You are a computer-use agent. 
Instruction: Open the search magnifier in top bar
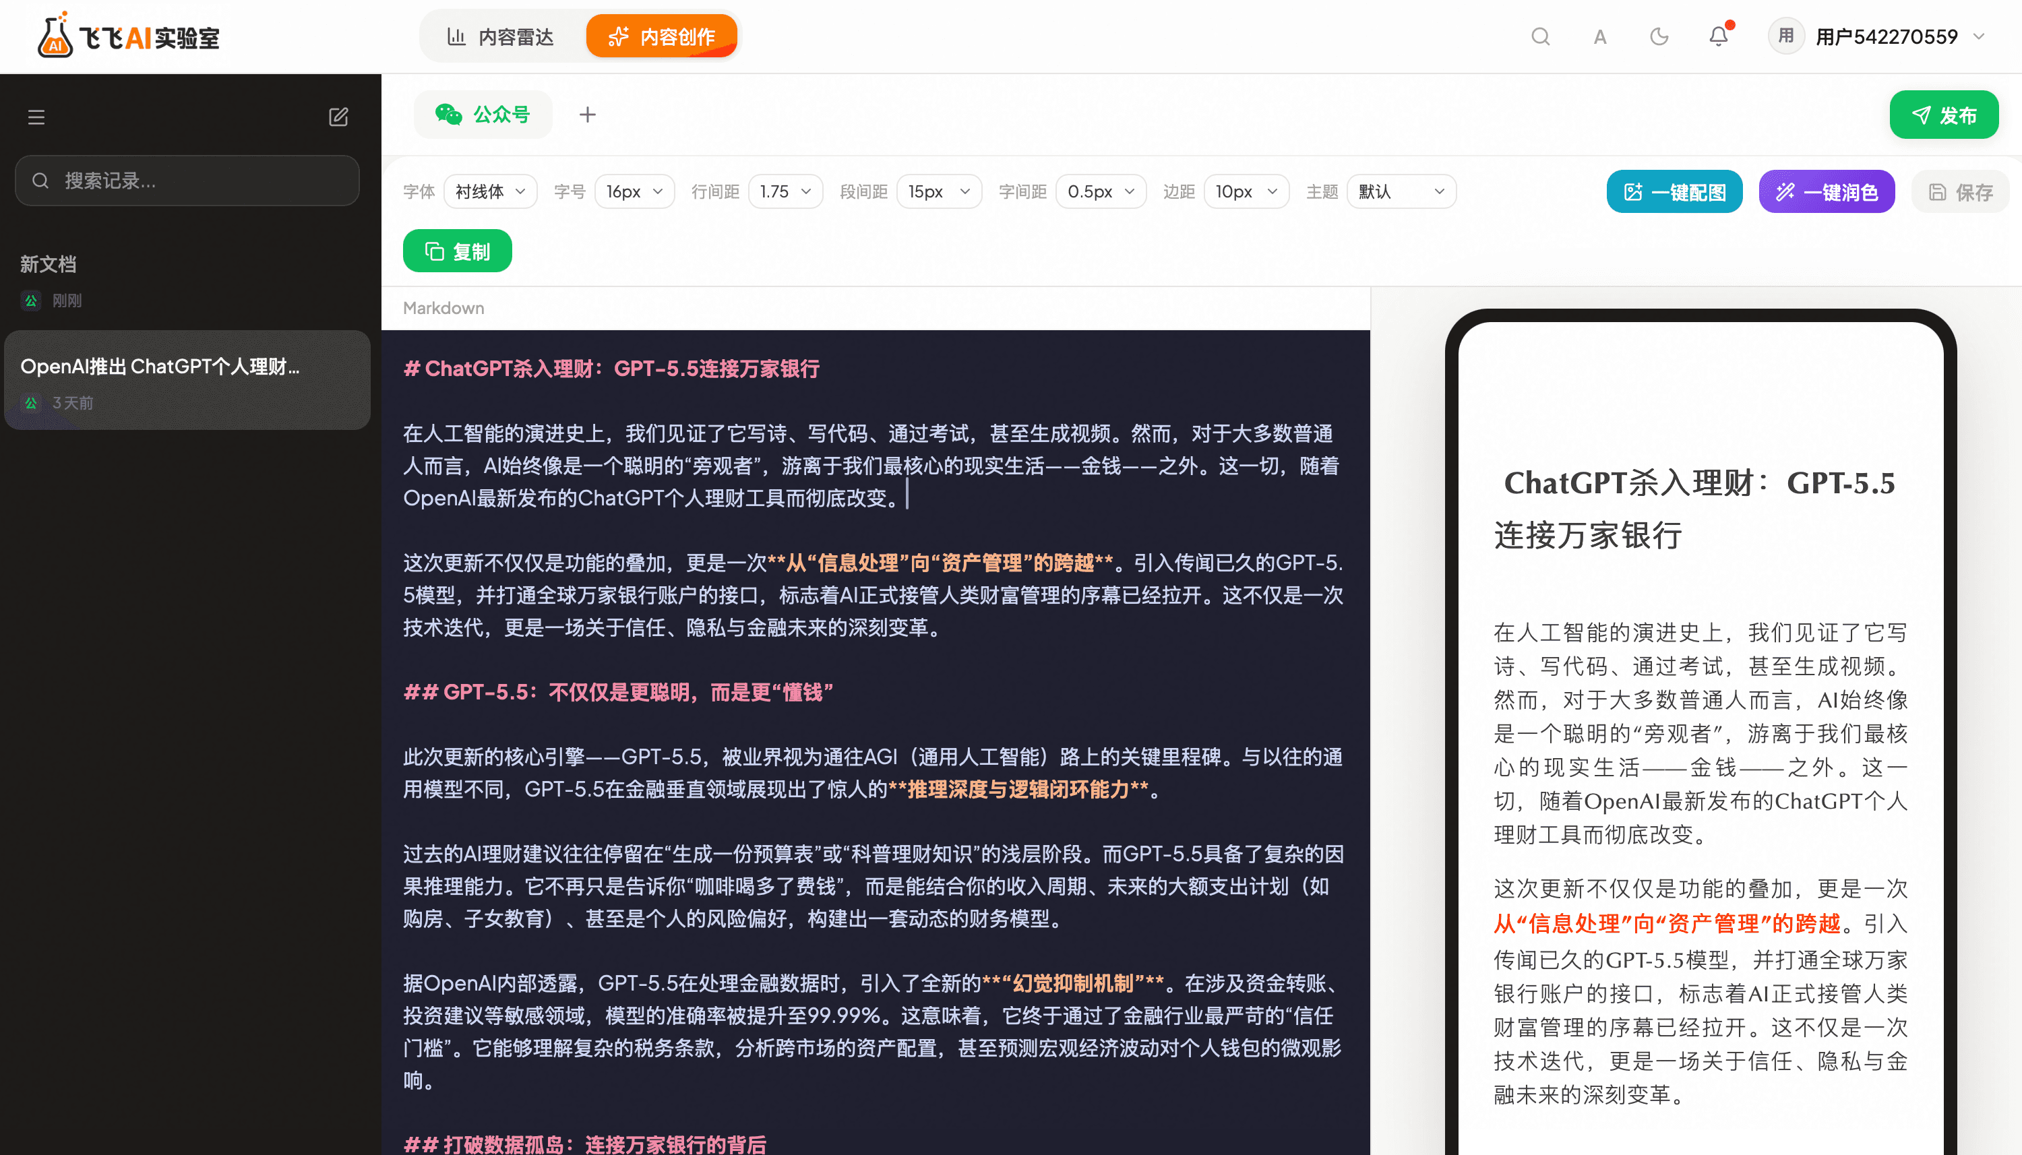pos(1539,36)
